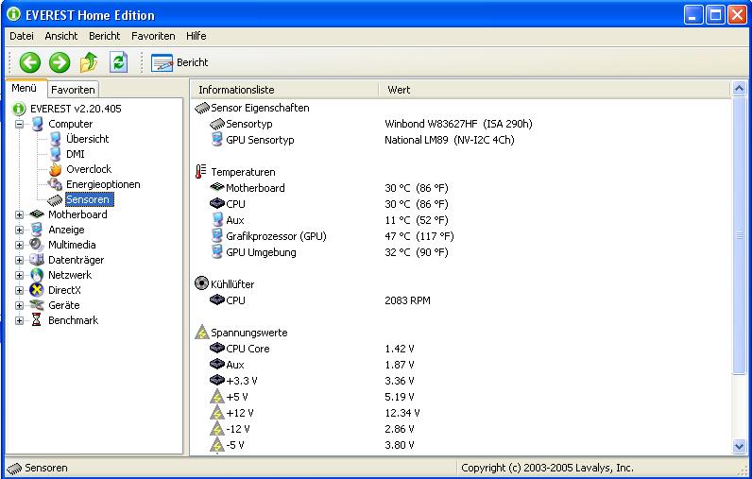Image resolution: width=752 pixels, height=479 pixels.
Task: Expand the Multimedia tree node
Action: [x=19, y=245]
